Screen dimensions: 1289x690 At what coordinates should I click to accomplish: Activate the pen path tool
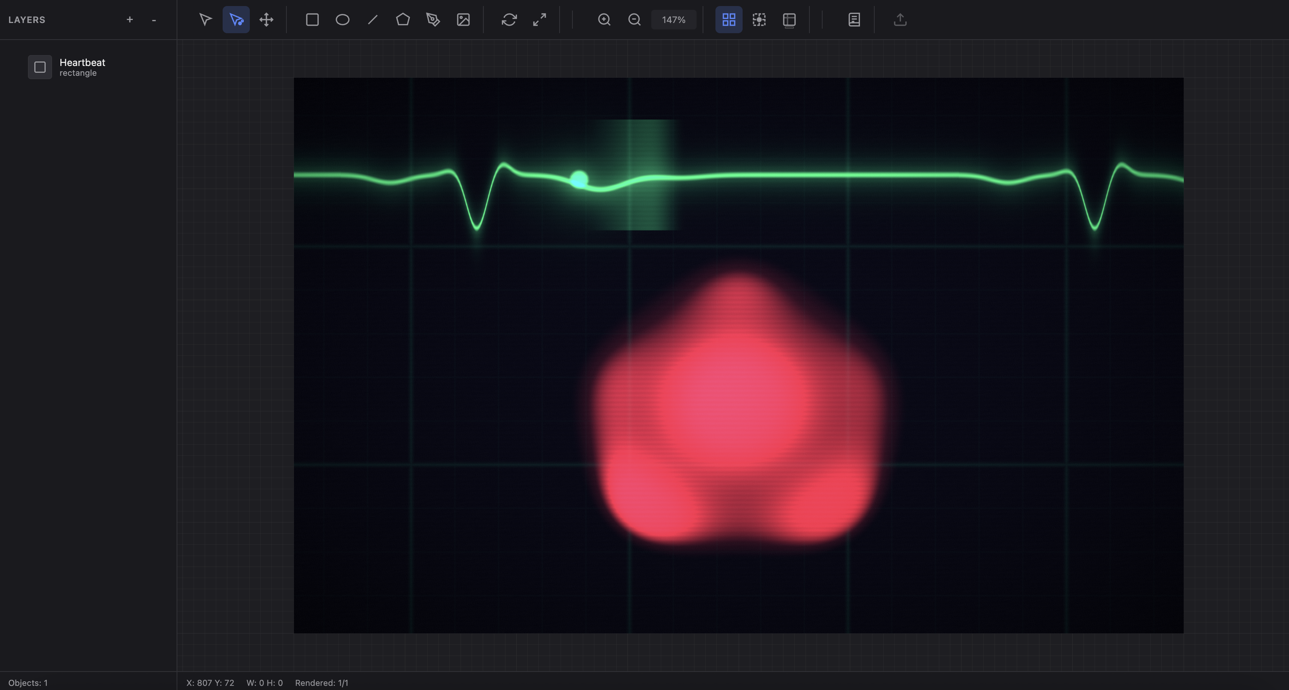pos(433,20)
